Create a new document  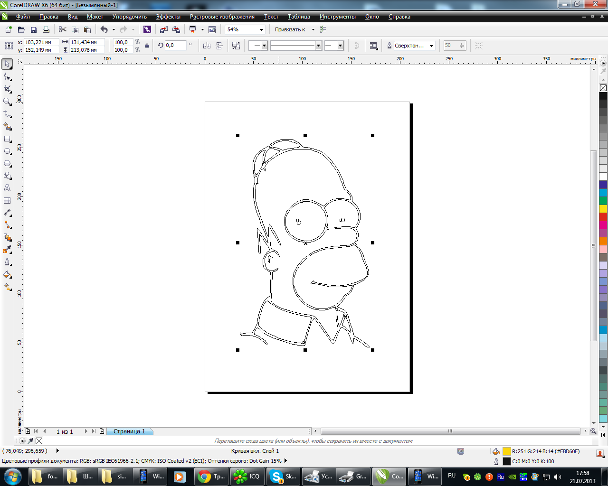(9, 29)
